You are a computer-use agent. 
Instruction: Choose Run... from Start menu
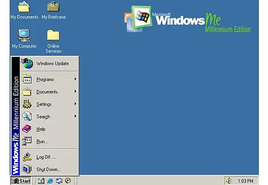pyautogui.click(x=49, y=141)
